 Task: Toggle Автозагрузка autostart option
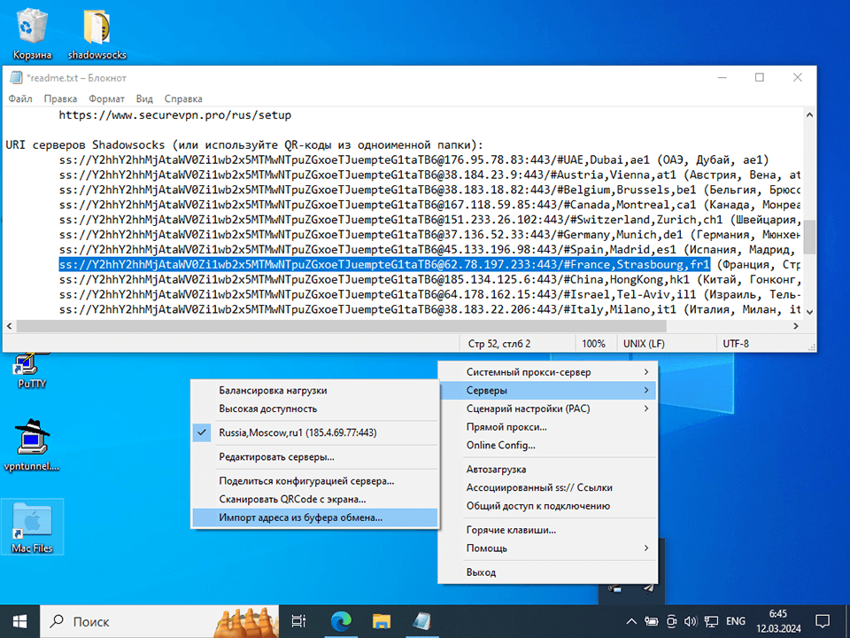tap(496, 469)
